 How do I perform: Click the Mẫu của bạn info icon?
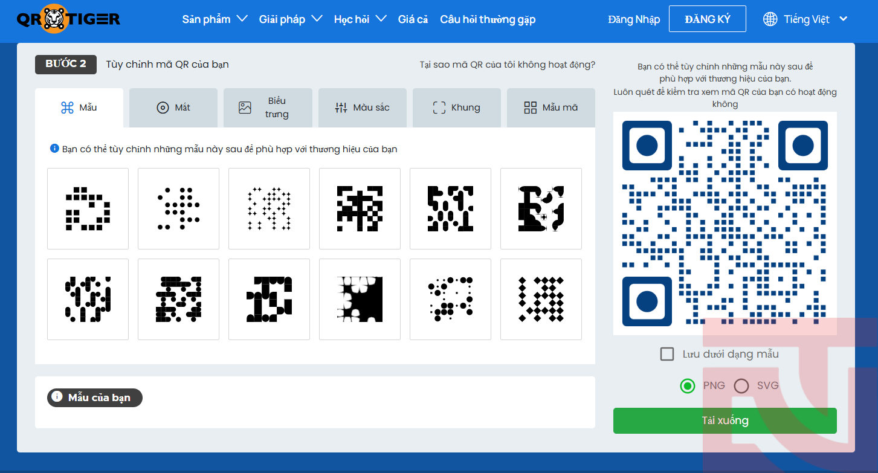pyautogui.click(x=57, y=397)
